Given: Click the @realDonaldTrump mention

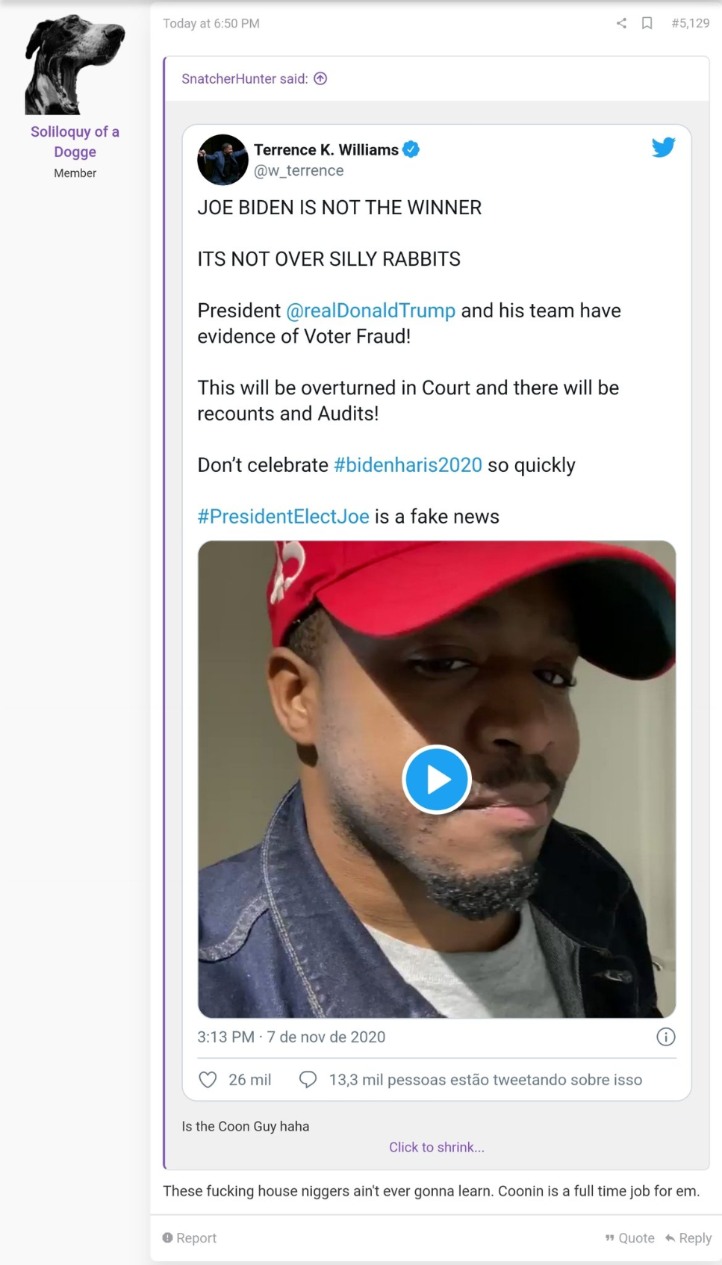Looking at the screenshot, I should pyautogui.click(x=370, y=311).
